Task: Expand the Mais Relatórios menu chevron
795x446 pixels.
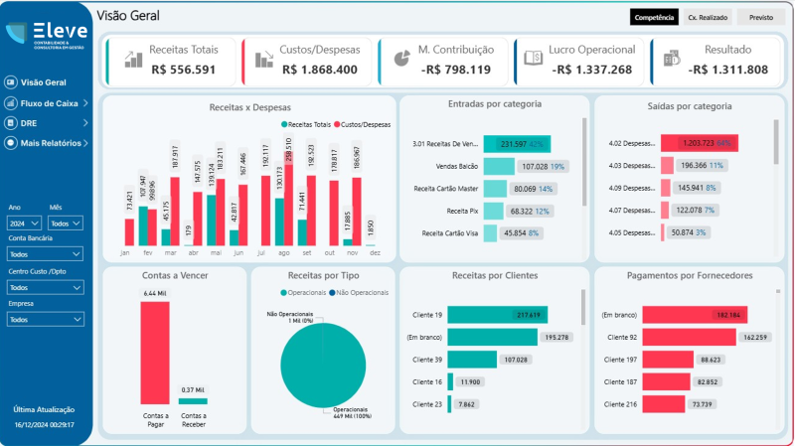Action: pyautogui.click(x=86, y=143)
